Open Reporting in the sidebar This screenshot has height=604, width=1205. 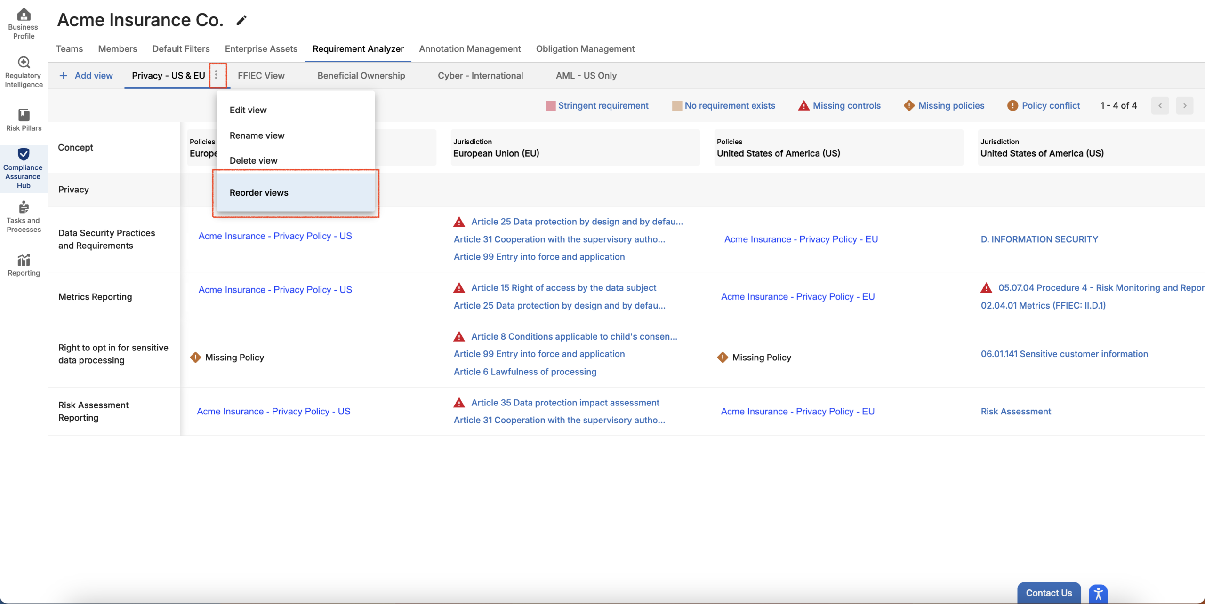[x=24, y=265]
